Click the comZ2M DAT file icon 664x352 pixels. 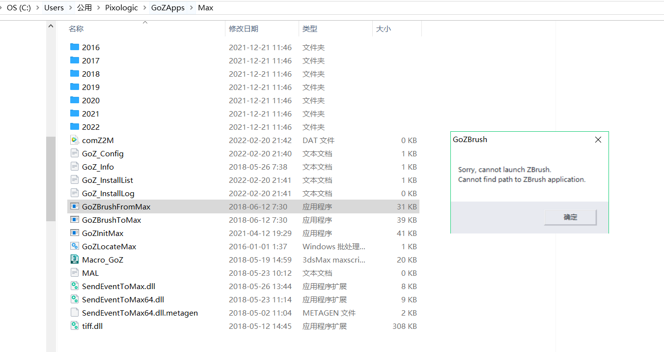tap(75, 140)
